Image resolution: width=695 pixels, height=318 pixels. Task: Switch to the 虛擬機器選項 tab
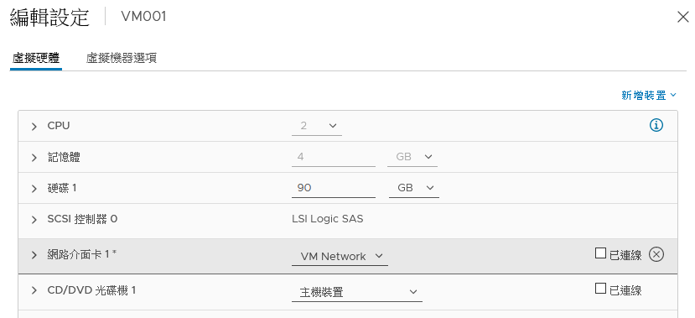pos(121,58)
